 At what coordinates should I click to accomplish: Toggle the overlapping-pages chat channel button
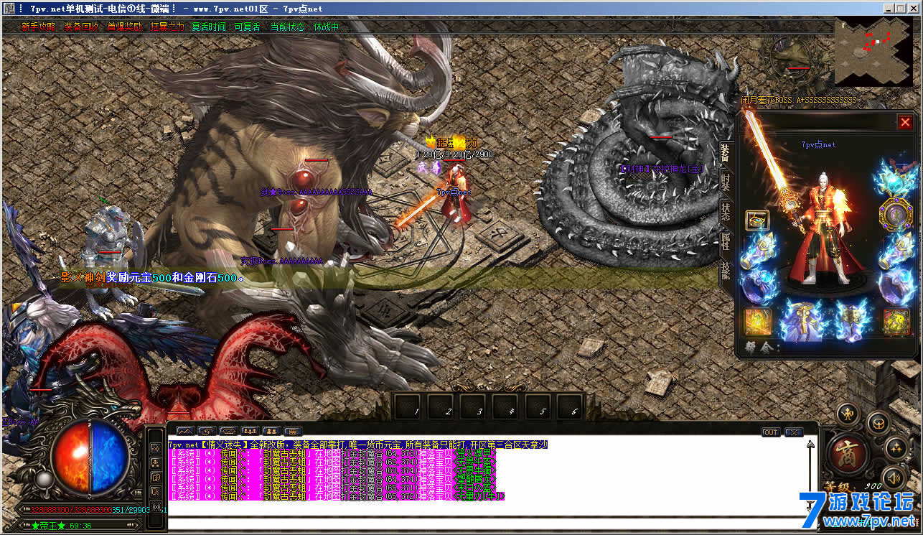tap(156, 478)
